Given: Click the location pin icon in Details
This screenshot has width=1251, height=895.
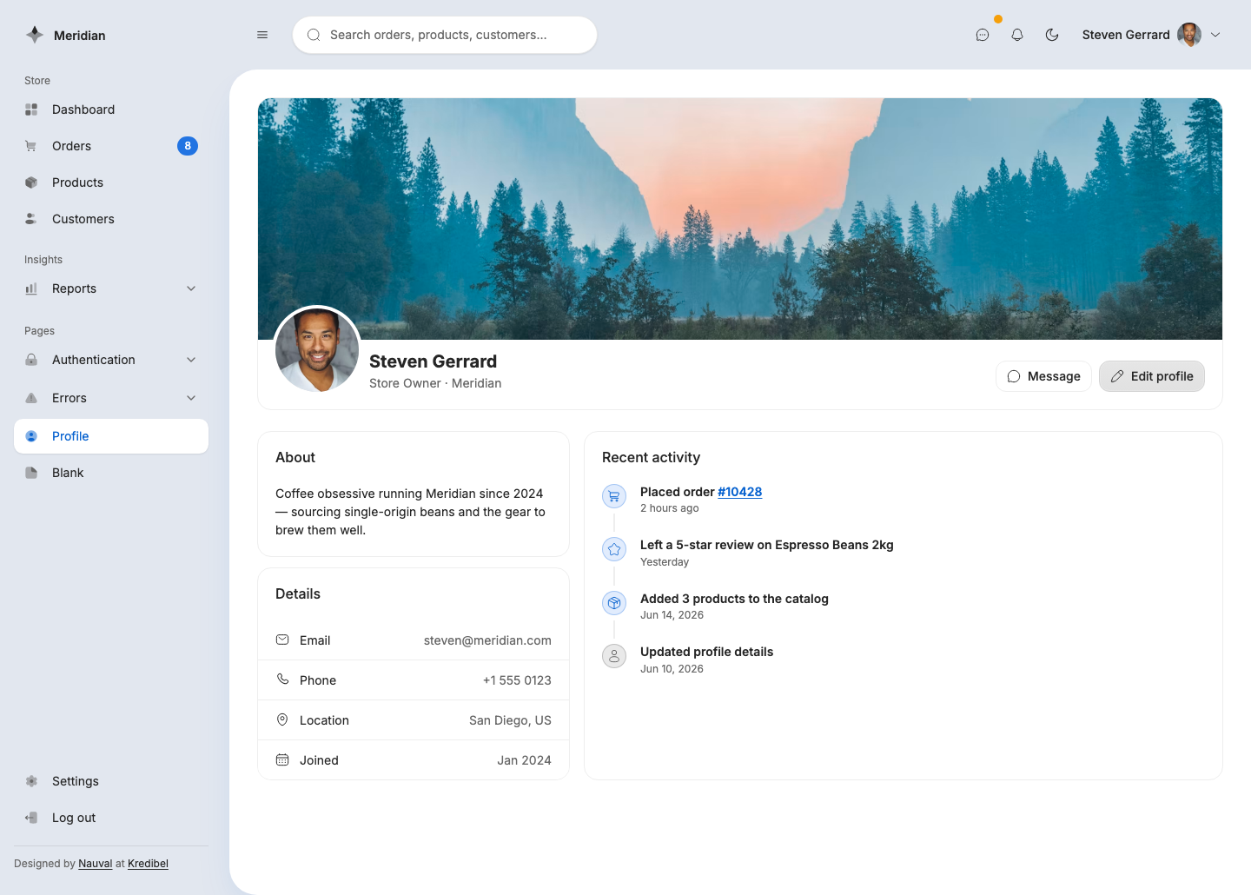Looking at the screenshot, I should coord(282,719).
